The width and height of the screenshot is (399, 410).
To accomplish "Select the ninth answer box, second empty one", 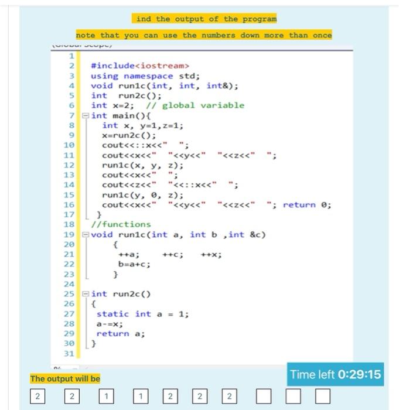I will (294, 396).
